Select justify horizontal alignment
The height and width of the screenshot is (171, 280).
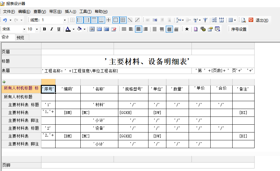pyautogui.click(x=124, y=29)
